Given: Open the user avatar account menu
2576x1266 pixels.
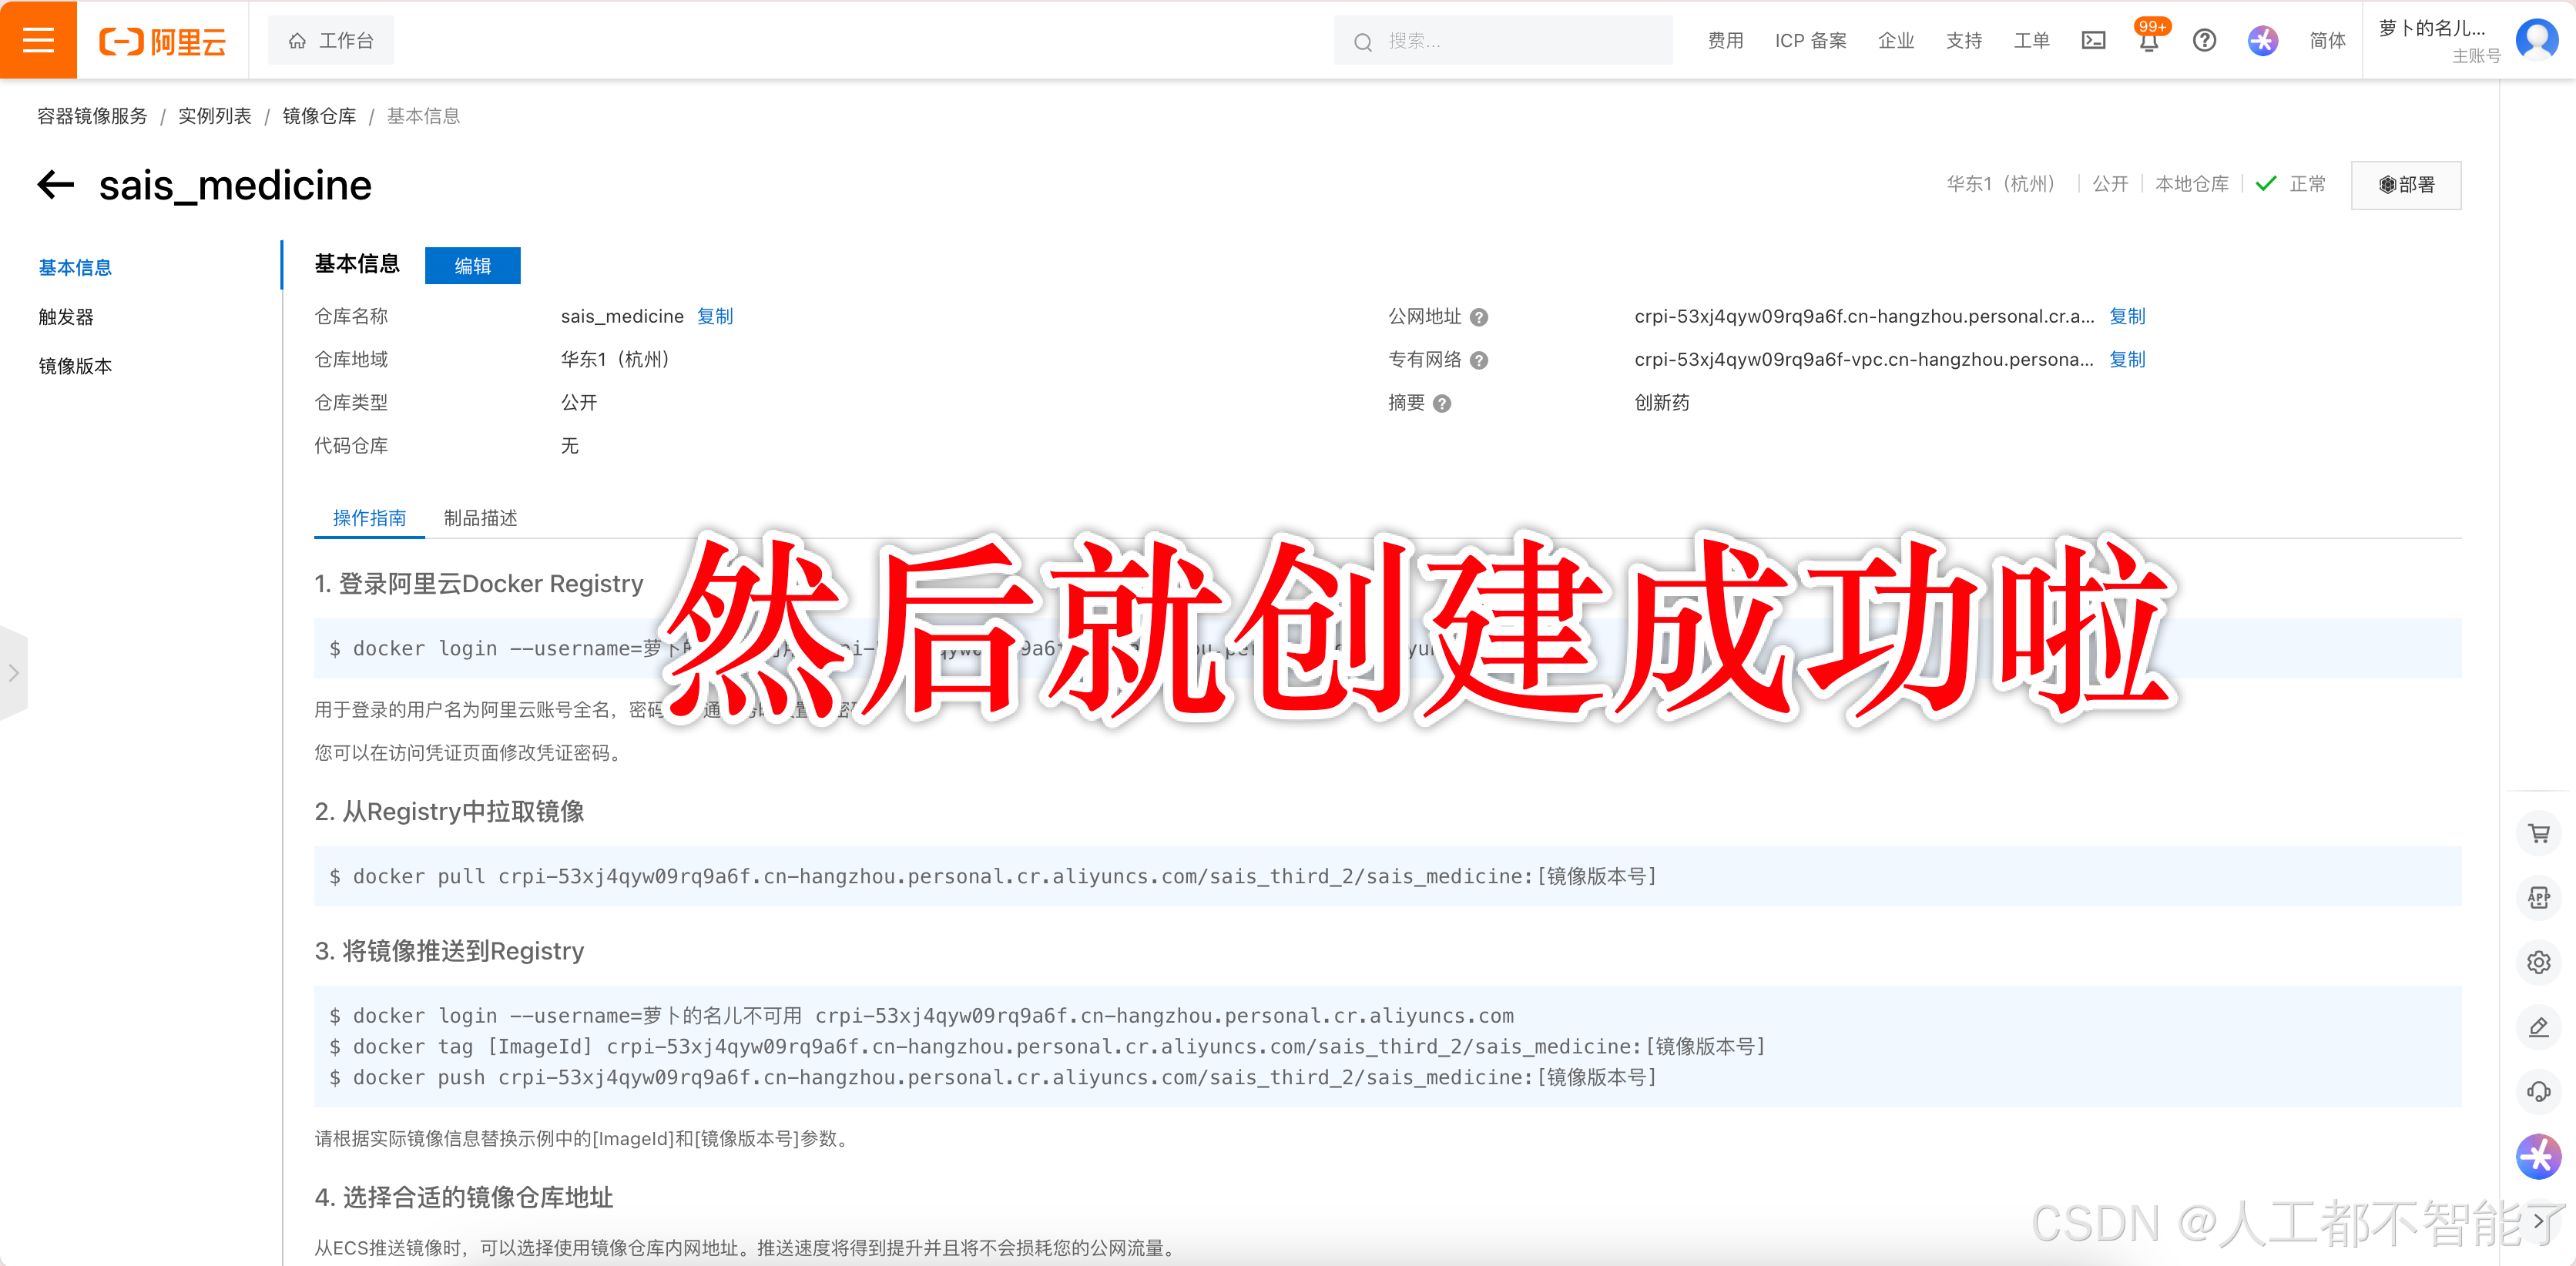Looking at the screenshot, I should pos(2536,40).
